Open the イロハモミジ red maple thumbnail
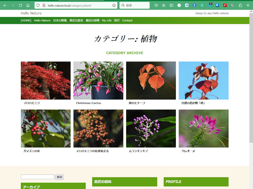This screenshot has height=189, width=253. click(46, 80)
